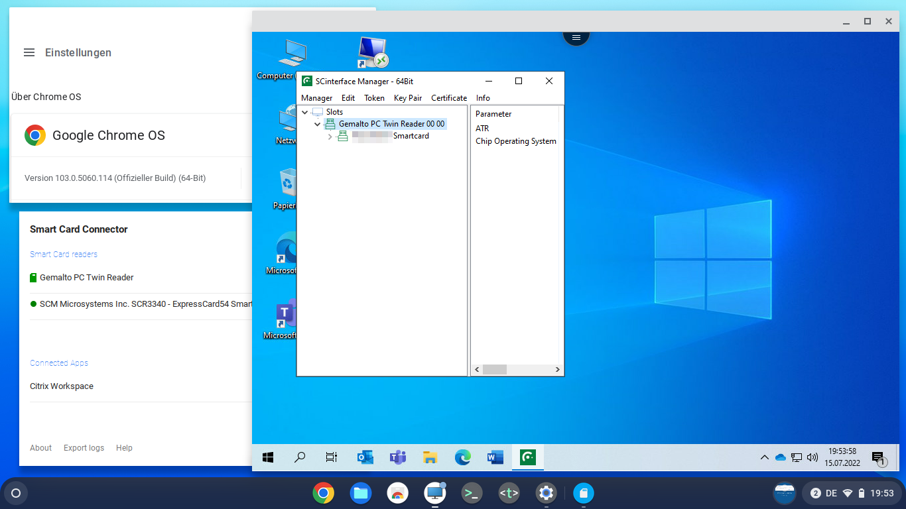Open ChromeOS Settings gear on the shelf

pyautogui.click(x=546, y=493)
